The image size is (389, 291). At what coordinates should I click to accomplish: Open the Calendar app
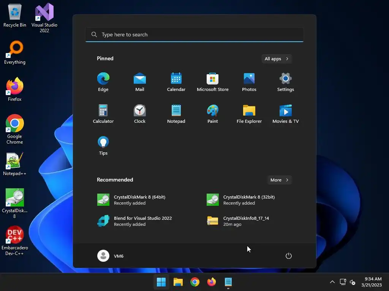point(176,82)
